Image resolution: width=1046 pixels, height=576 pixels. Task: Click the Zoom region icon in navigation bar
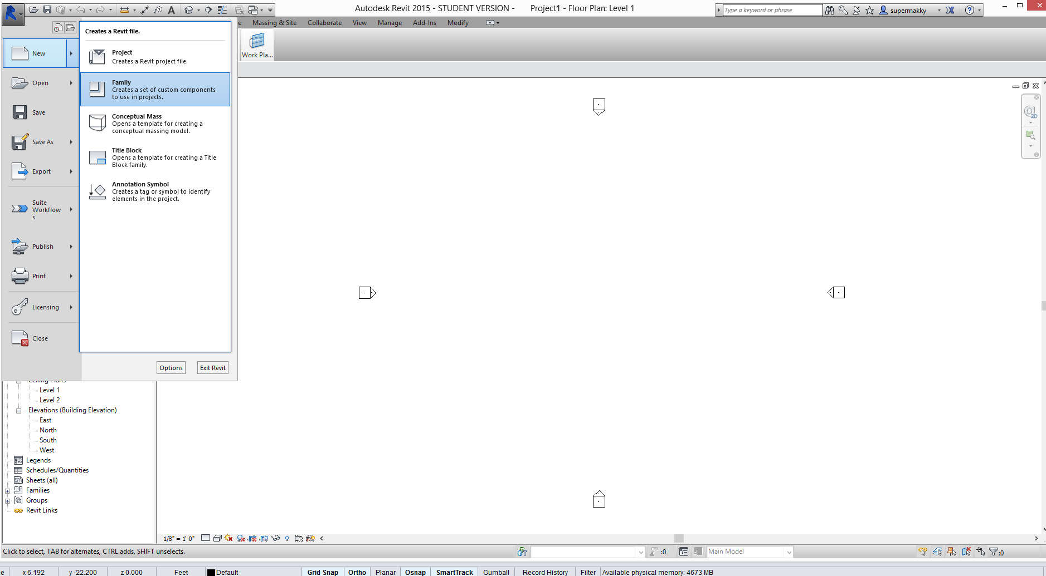(1030, 135)
